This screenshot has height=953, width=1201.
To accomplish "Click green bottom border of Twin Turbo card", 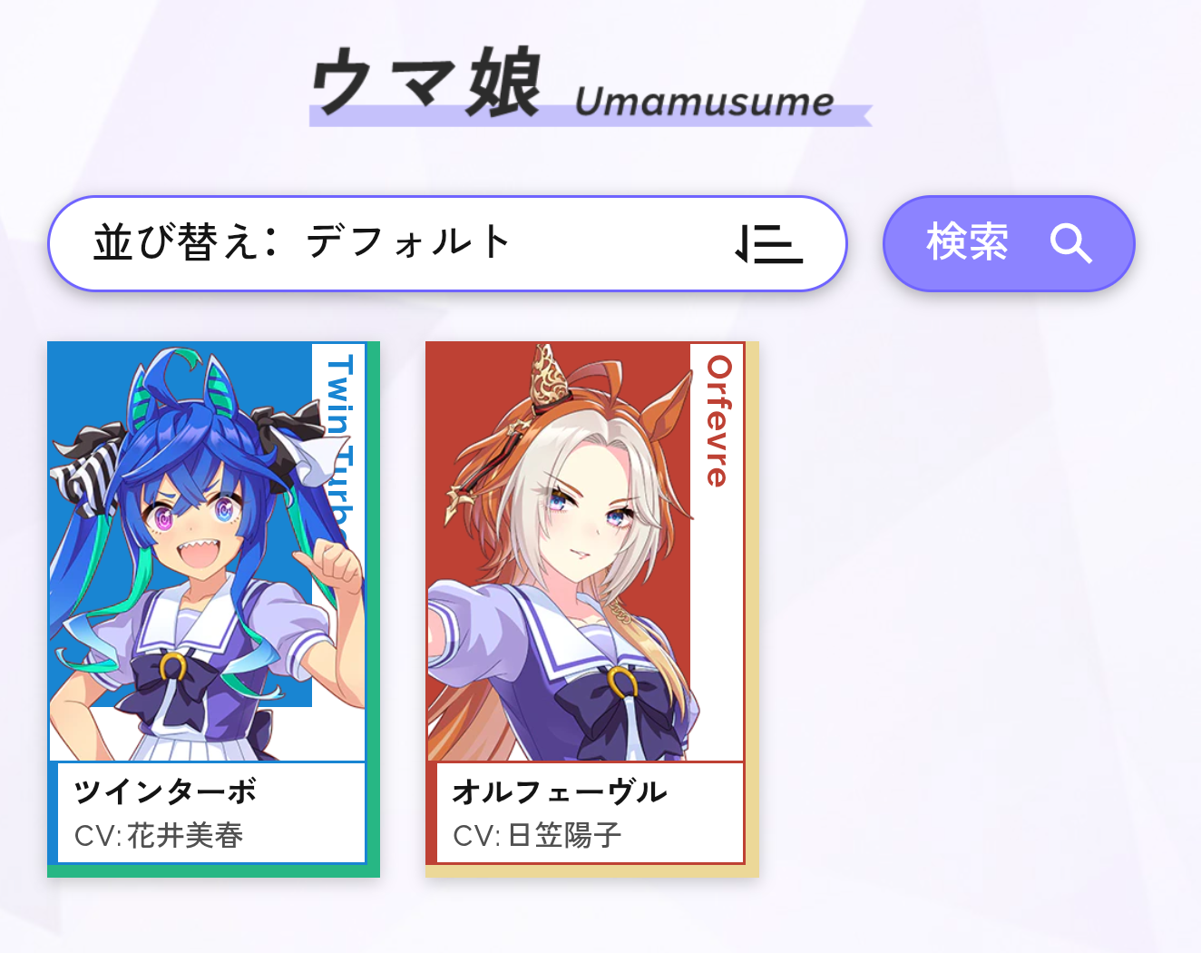I will (x=213, y=871).
